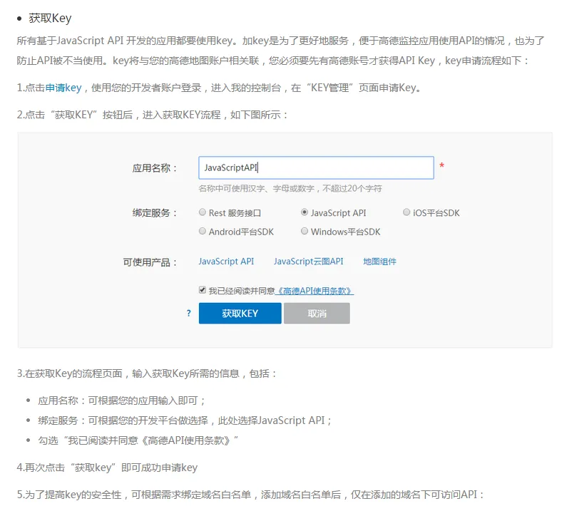Open the JavaScript API product link
This screenshot has height=511, width=567.
click(226, 262)
